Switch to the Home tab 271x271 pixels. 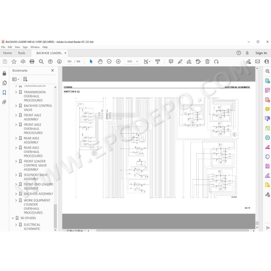click(7, 53)
